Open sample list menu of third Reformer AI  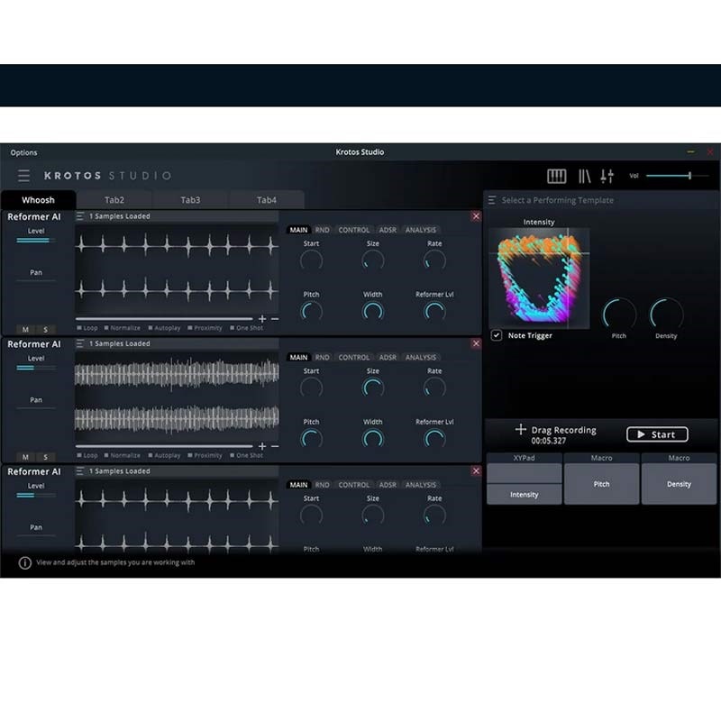(x=80, y=470)
